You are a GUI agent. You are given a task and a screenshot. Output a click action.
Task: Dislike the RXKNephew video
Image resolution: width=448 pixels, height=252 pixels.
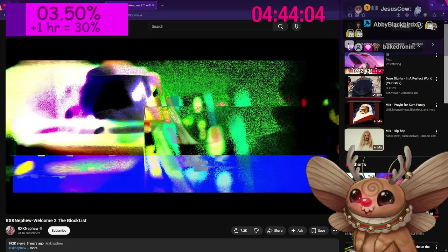(256, 230)
